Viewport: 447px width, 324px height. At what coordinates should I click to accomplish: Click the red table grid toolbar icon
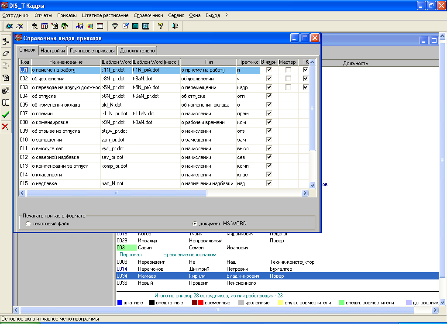coord(100,26)
